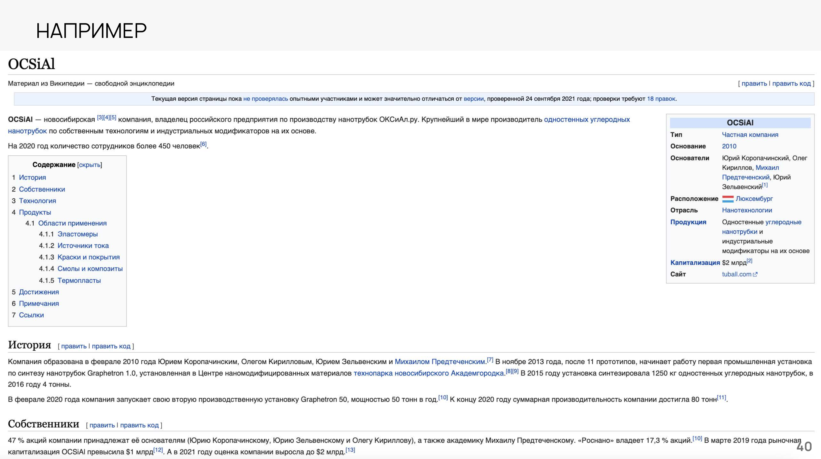Click править next to История heading
This screenshot has width=821, height=459.
74,346
